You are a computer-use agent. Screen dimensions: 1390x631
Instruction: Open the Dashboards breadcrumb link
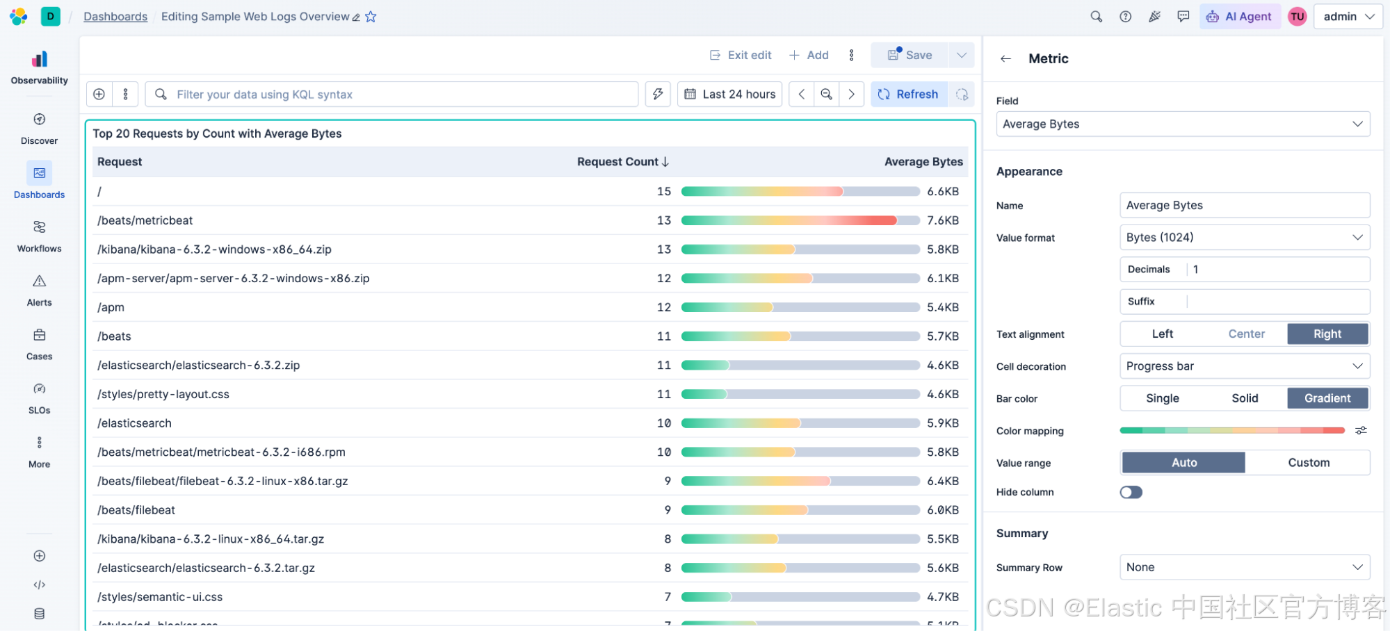[115, 17]
